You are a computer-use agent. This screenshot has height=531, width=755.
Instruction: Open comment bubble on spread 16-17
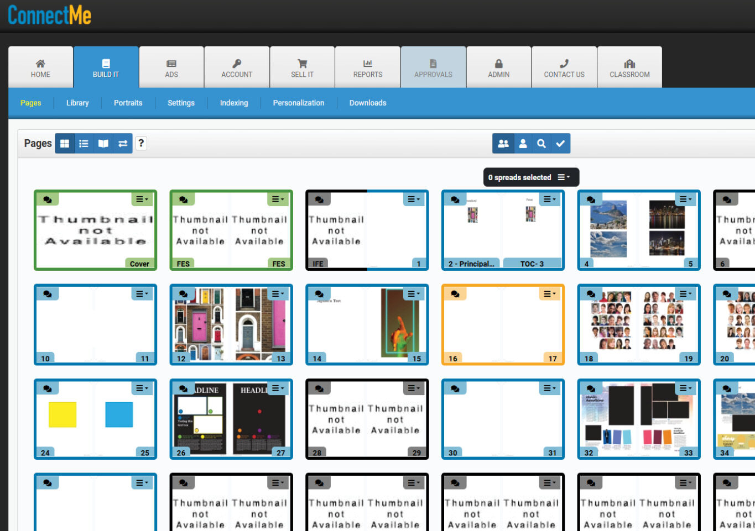click(x=455, y=294)
